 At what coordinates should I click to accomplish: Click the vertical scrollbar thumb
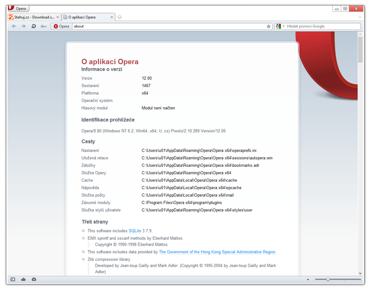[360, 49]
